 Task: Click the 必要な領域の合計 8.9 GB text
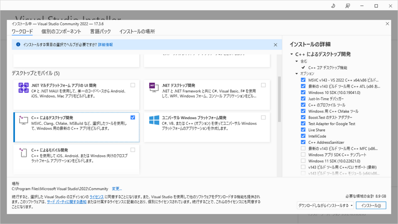click(x=366, y=196)
